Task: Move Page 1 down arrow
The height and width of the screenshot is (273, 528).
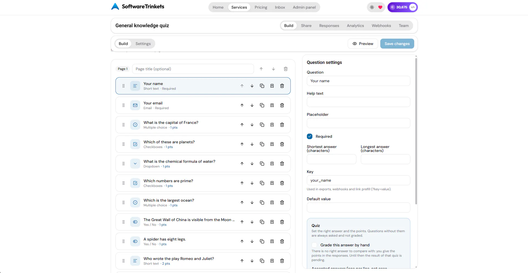Action: coord(273,69)
